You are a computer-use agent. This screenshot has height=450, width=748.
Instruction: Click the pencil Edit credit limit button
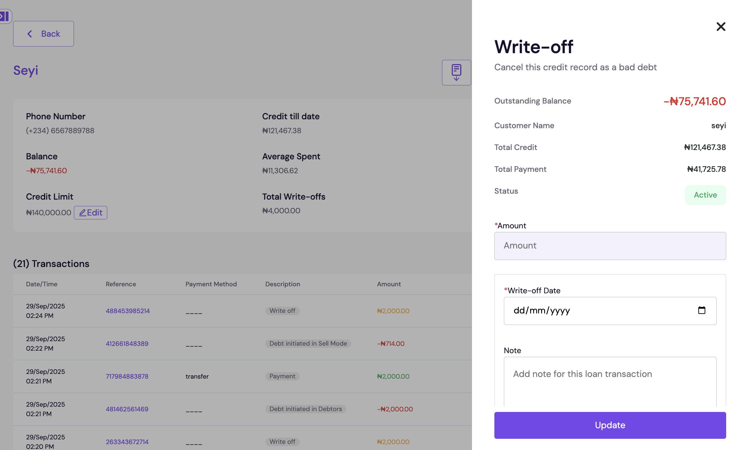(x=90, y=213)
